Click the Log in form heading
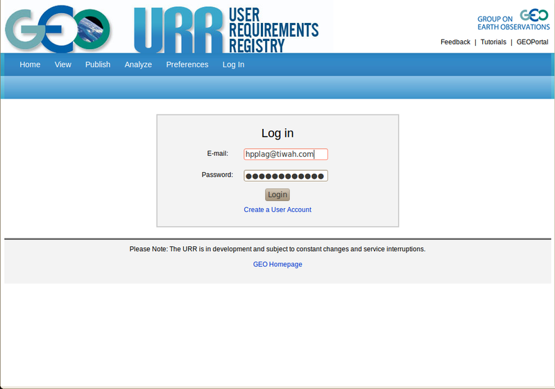555x389 pixels. pyautogui.click(x=277, y=133)
